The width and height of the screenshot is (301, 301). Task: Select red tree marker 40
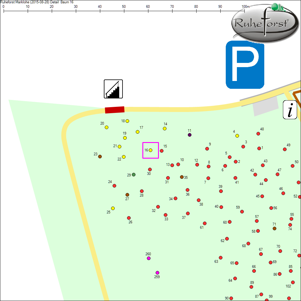click(221, 207)
